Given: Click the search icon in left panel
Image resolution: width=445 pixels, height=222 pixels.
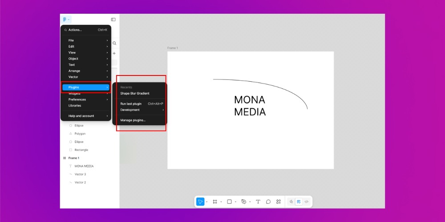Looking at the screenshot, I should point(114,44).
